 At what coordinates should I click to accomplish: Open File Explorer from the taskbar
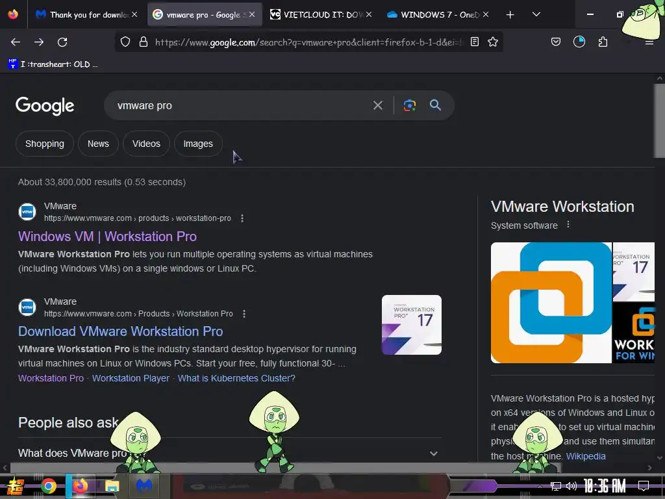tap(112, 486)
